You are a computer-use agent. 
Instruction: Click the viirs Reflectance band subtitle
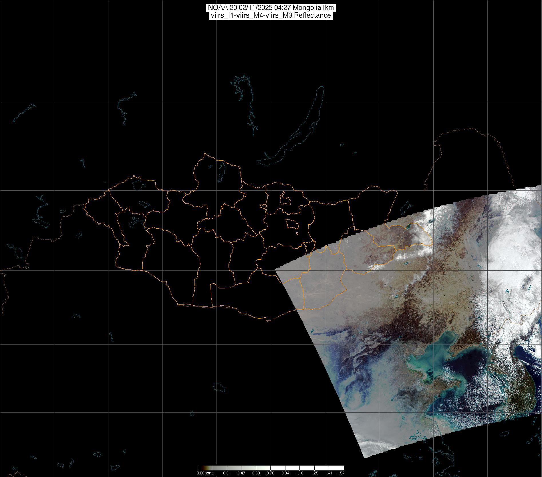[271, 15]
